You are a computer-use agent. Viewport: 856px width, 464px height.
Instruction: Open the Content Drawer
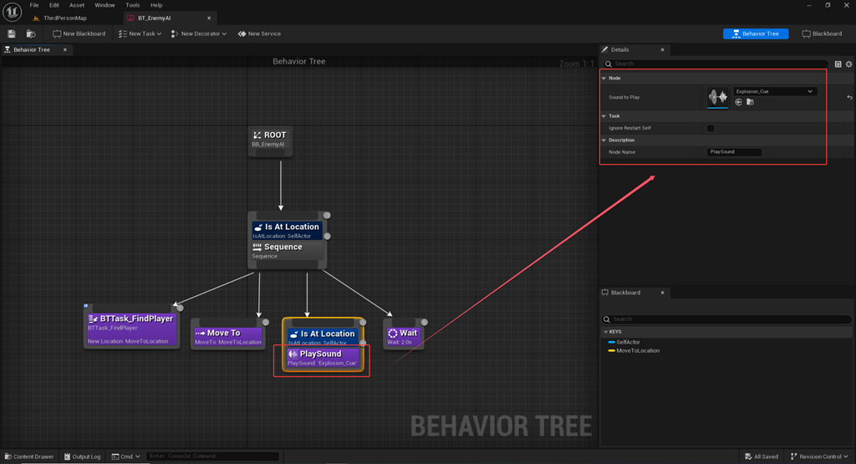[29, 457]
